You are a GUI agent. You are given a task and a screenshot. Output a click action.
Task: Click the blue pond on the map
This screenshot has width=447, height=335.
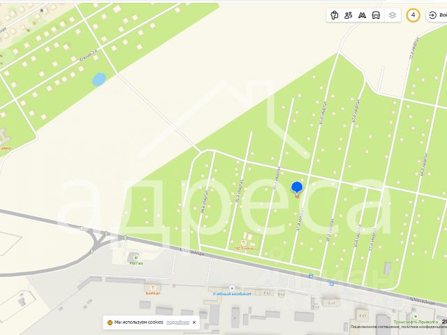pyautogui.click(x=99, y=79)
